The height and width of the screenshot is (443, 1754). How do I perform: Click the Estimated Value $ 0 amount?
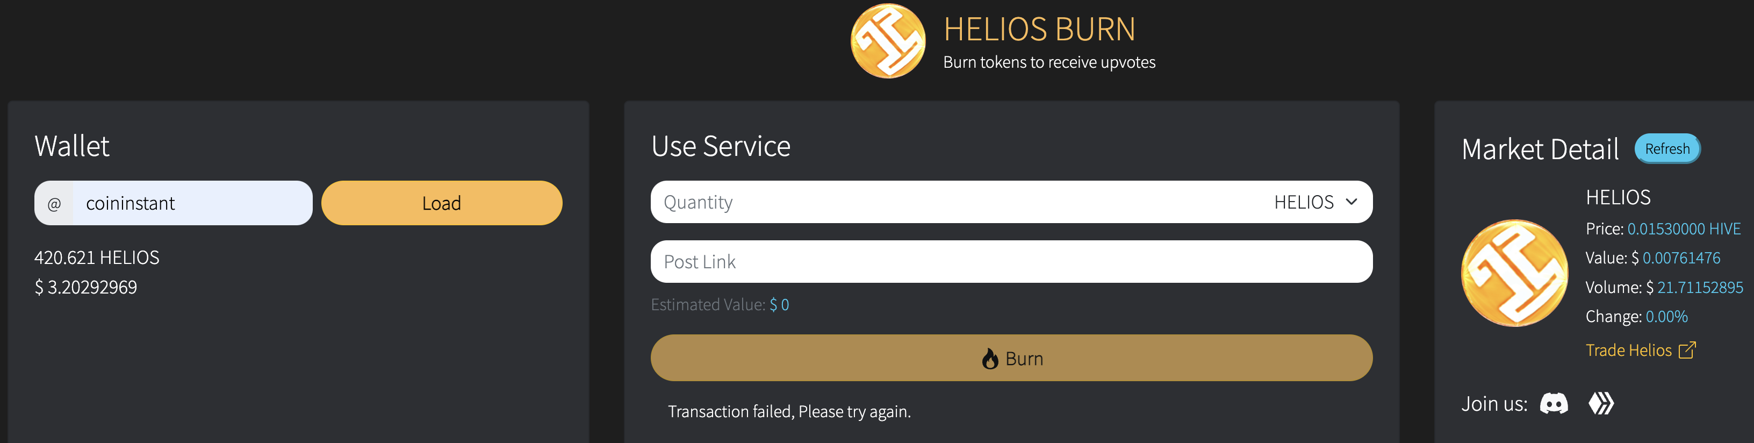click(779, 305)
